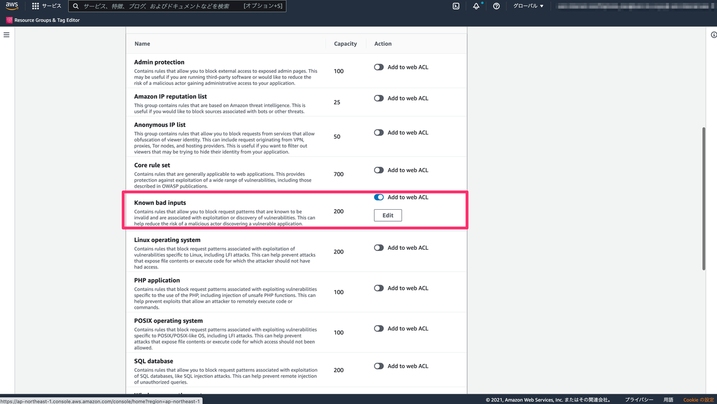Click the Edit button for Known bad inputs
This screenshot has width=717, height=404.
[388, 215]
